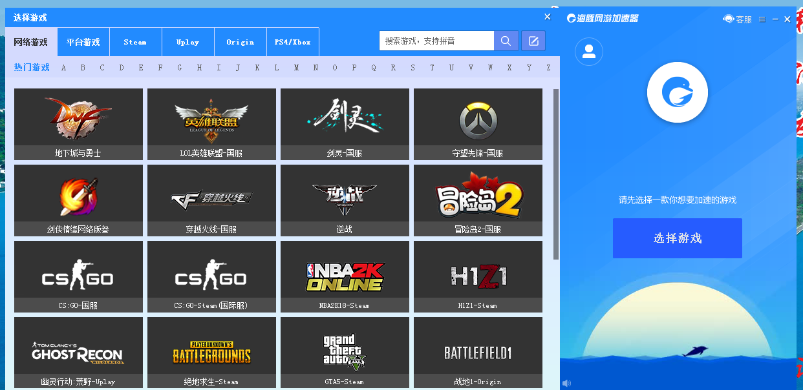Filter games by letter K
This screenshot has height=390, width=803.
click(257, 68)
